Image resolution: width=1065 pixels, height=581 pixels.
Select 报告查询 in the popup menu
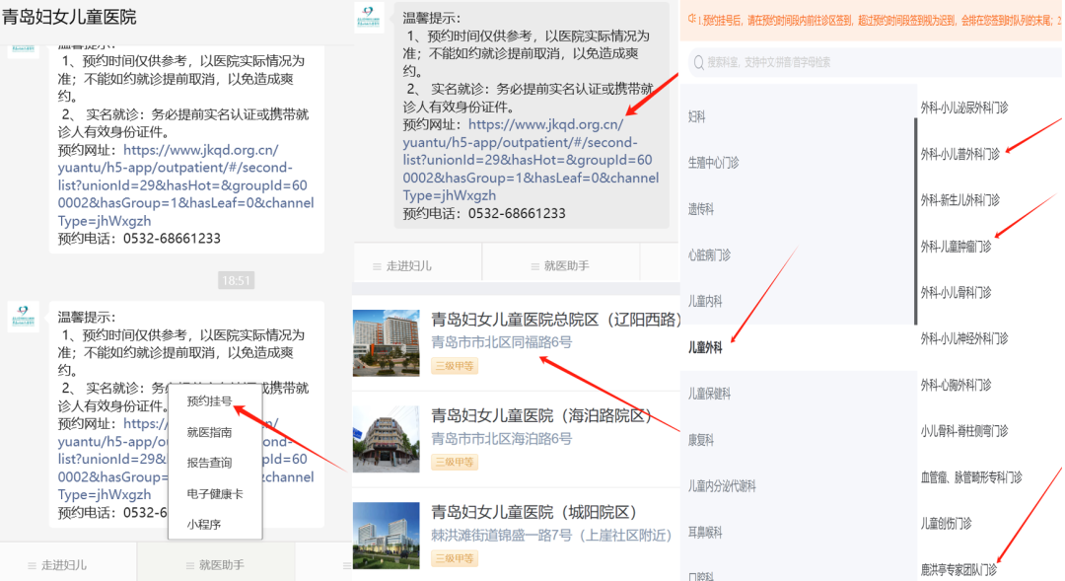coord(209,463)
